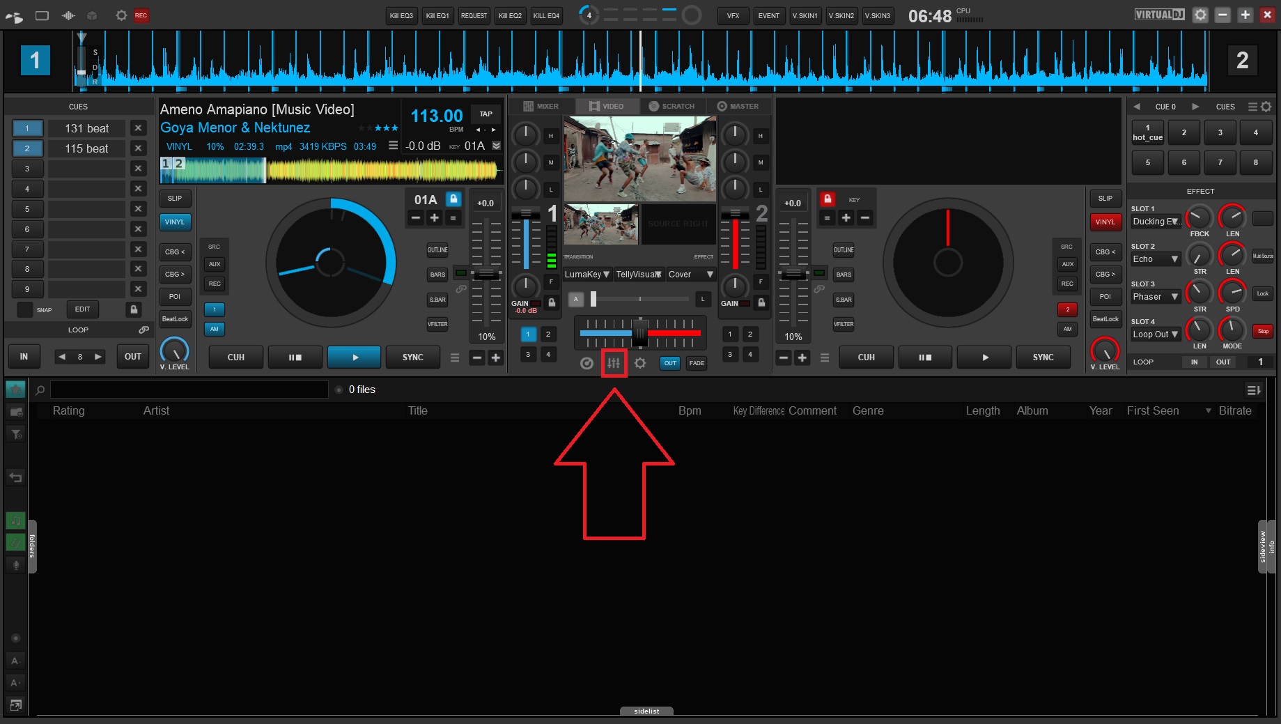Expand the key dropdown next to 01A
This screenshot has height=724, width=1281.
pyautogui.click(x=497, y=146)
